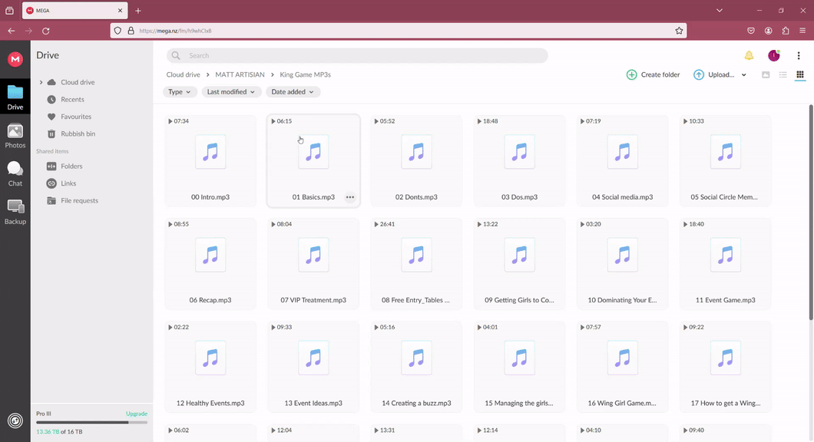Image resolution: width=814 pixels, height=442 pixels.
Task: Open the Date added filter dropdown
Action: point(293,92)
